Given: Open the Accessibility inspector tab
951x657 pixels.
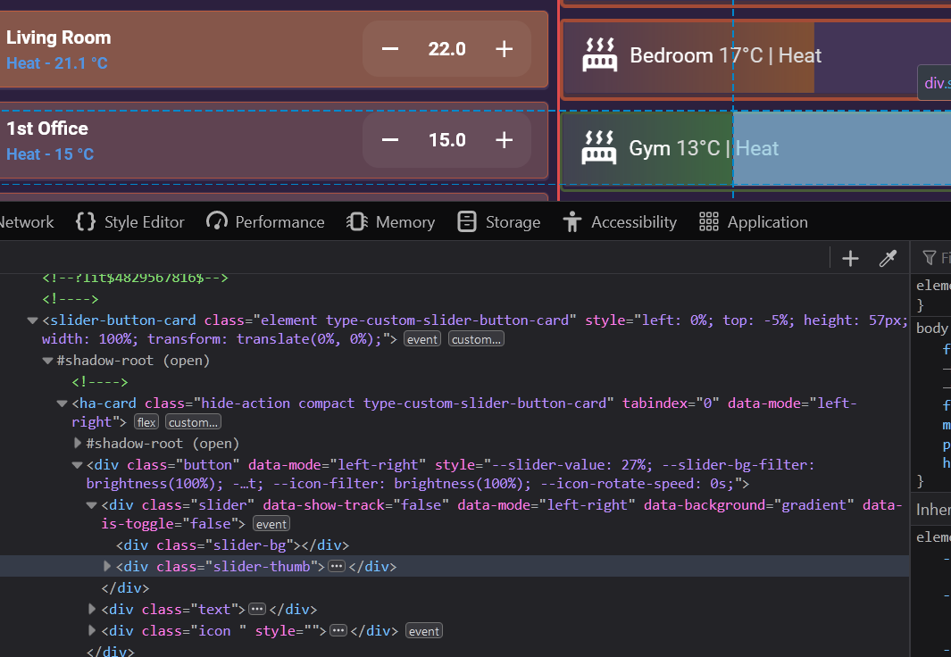Looking at the screenshot, I should coord(620,222).
